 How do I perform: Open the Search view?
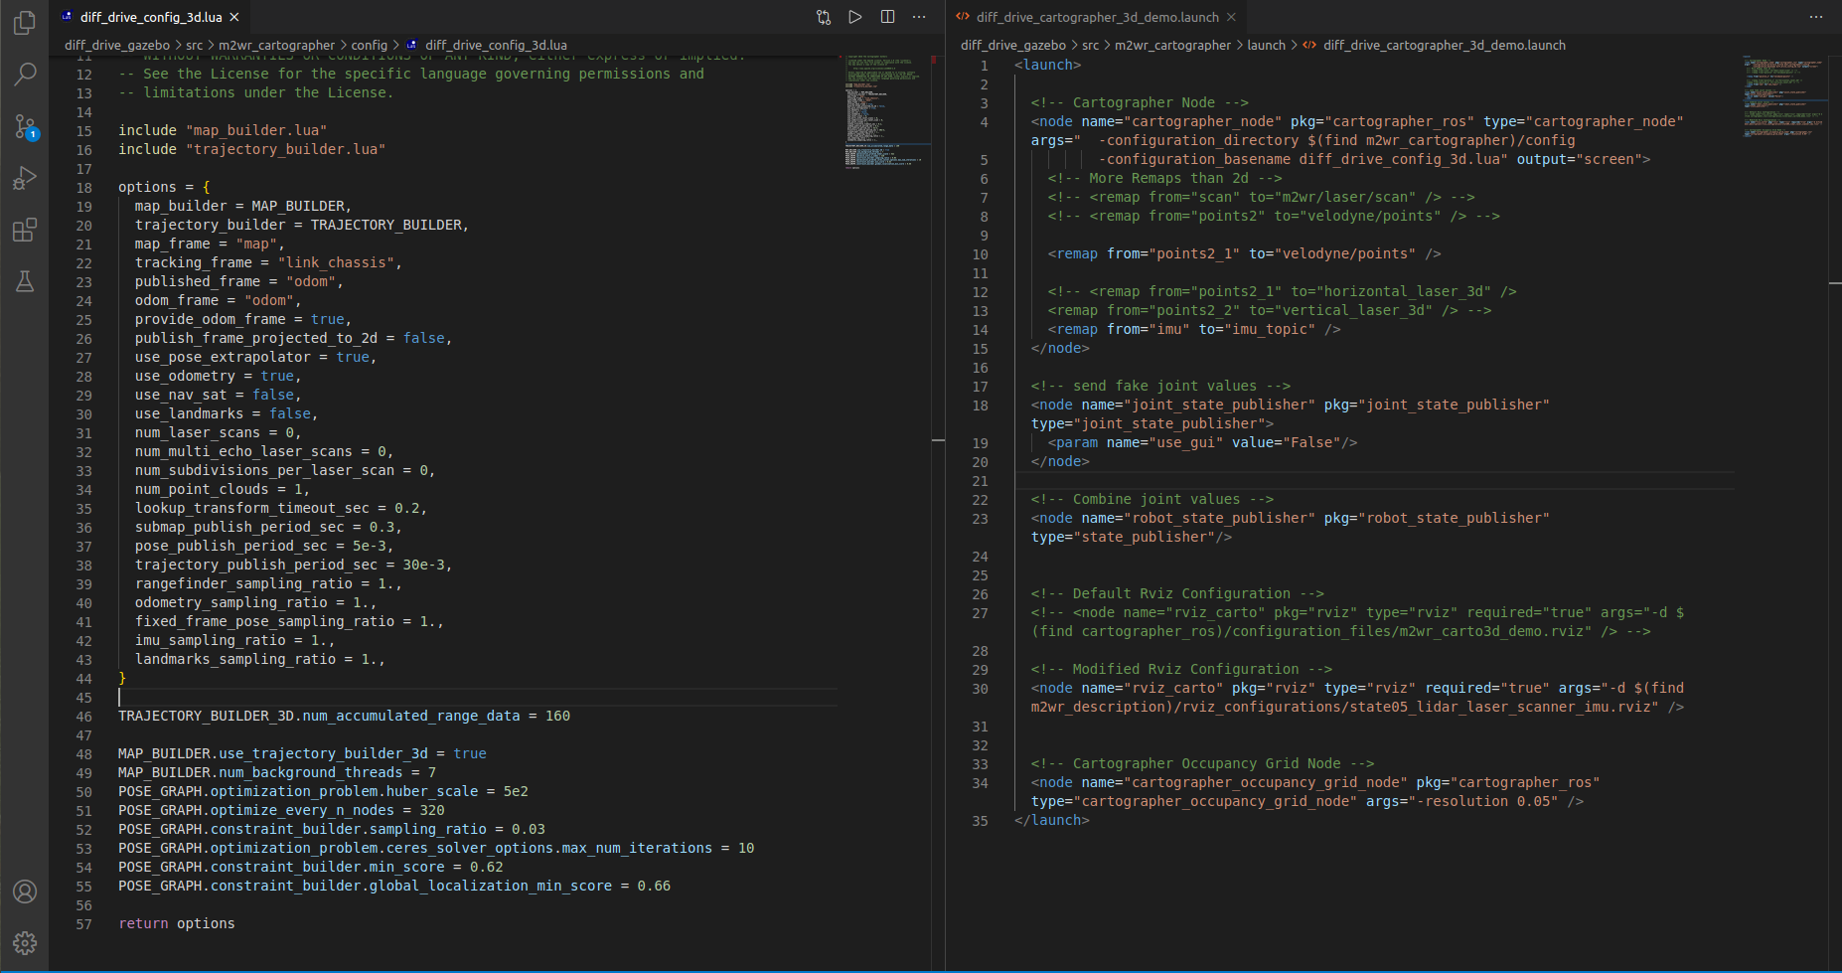click(25, 75)
